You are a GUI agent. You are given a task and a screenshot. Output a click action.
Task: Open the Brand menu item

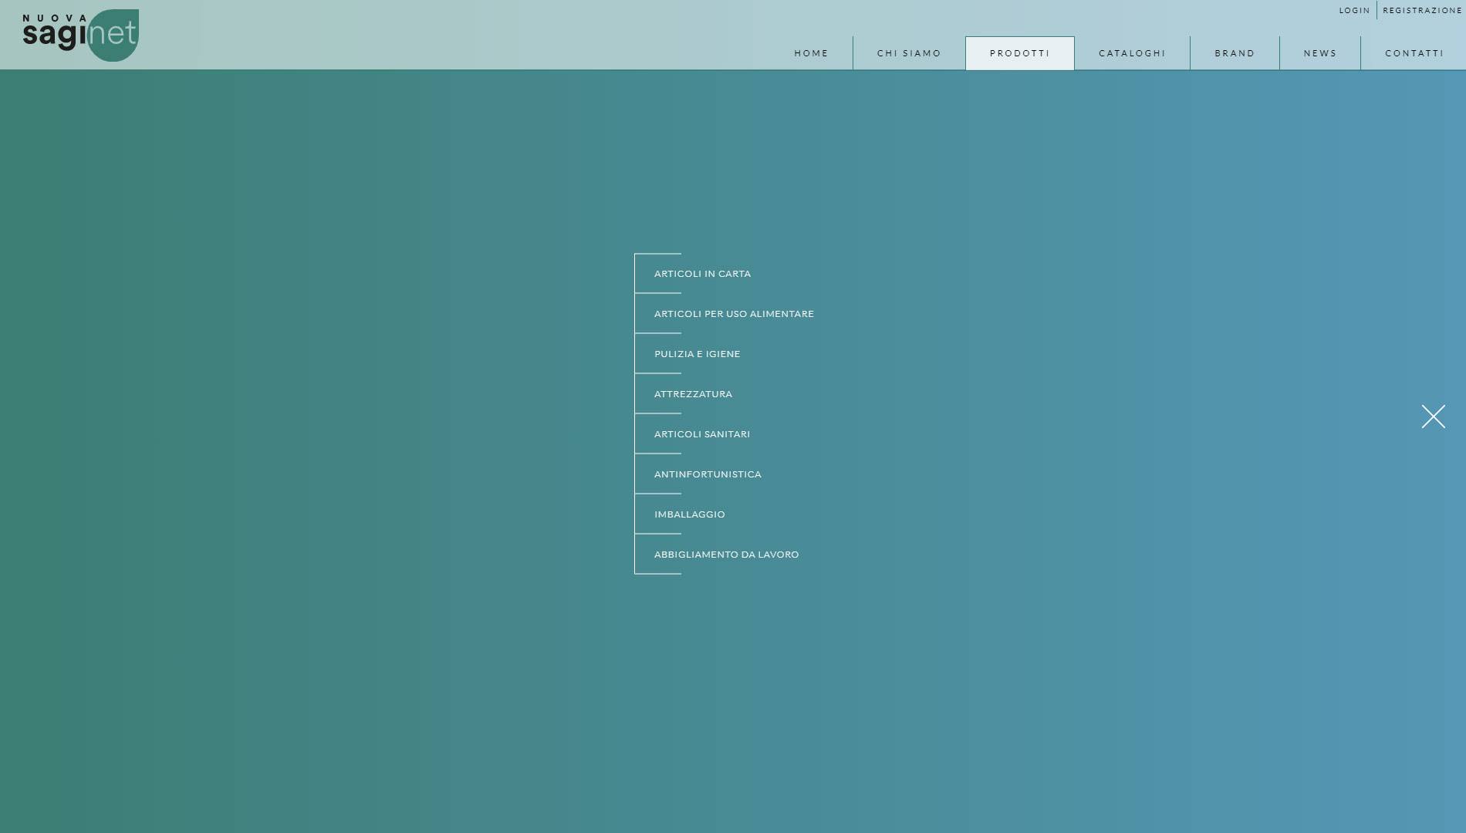pos(1235,53)
